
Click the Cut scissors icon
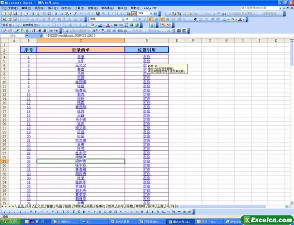coord(54,13)
